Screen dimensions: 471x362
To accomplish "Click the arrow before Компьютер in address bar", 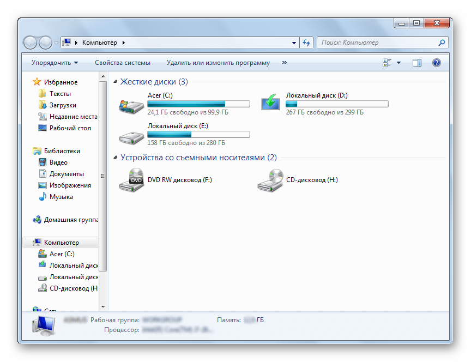I will [x=76, y=43].
